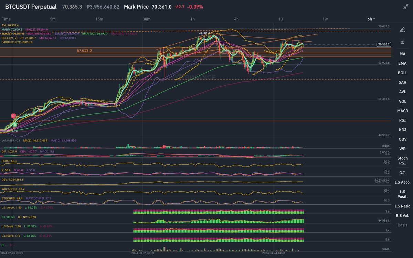The height and width of the screenshot is (258, 413).
Task: Toggle the L.S Posit. indicator
Action: tap(402, 194)
